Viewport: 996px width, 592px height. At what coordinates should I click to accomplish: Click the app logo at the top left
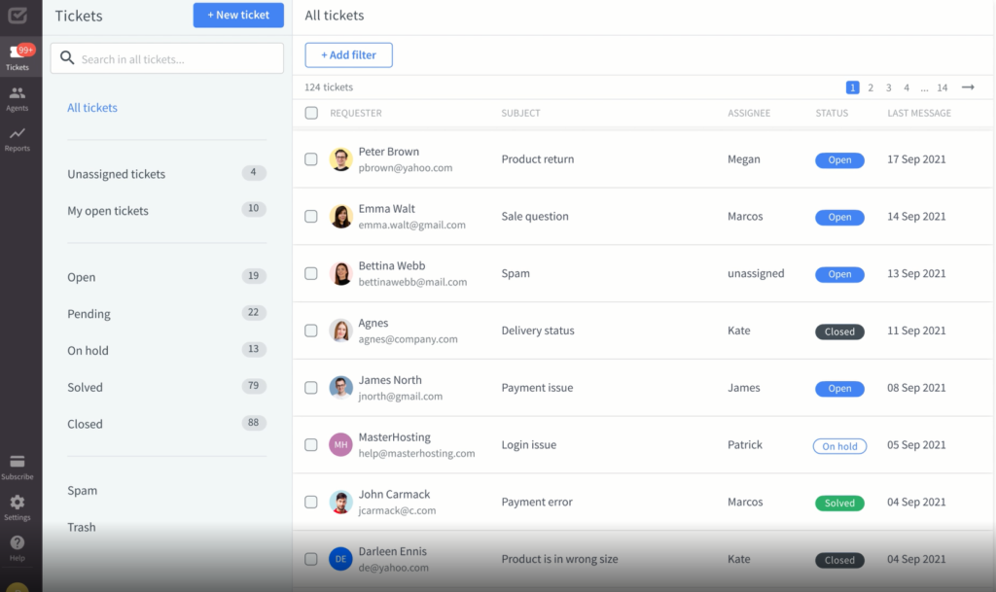point(18,16)
